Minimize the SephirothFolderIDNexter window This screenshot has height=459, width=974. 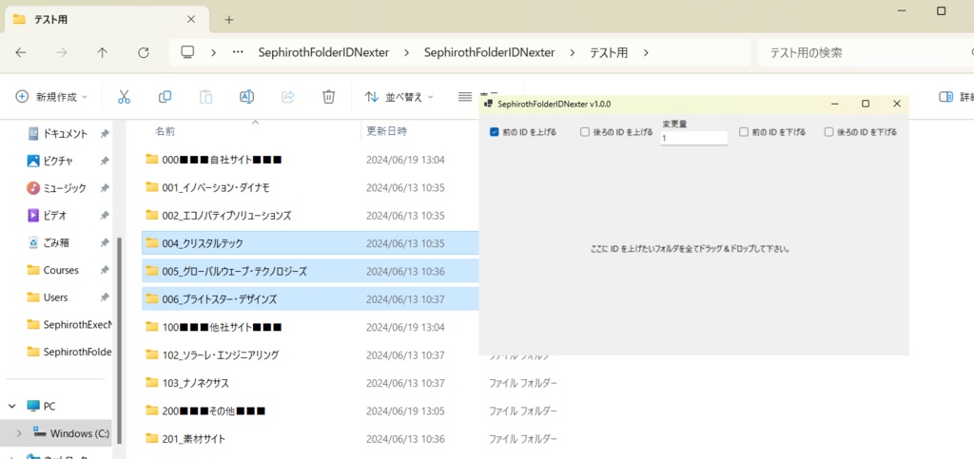pos(835,105)
